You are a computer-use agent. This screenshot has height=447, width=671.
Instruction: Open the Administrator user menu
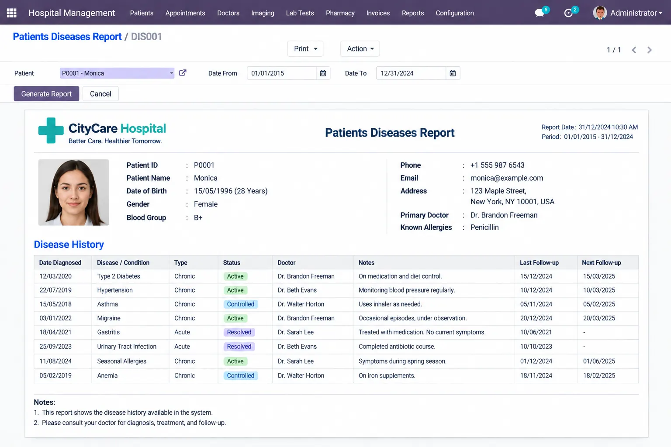coord(636,13)
